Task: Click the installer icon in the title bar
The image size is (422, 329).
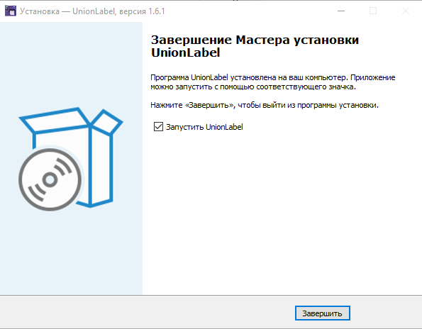Action: [10, 11]
